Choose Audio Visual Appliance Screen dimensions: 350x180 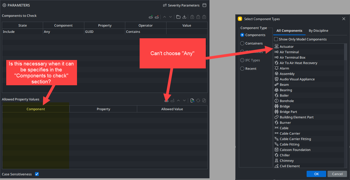[309, 79]
